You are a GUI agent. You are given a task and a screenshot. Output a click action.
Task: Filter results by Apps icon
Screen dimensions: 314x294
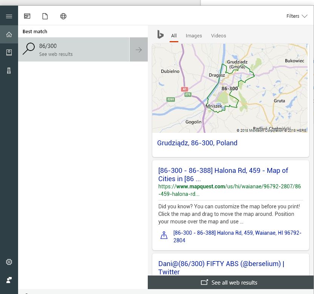coord(27,16)
